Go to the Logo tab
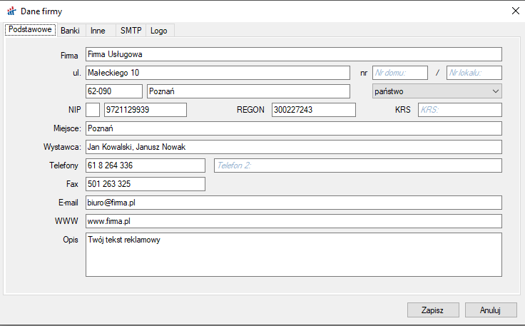This screenshot has height=326, width=525. 158,31
